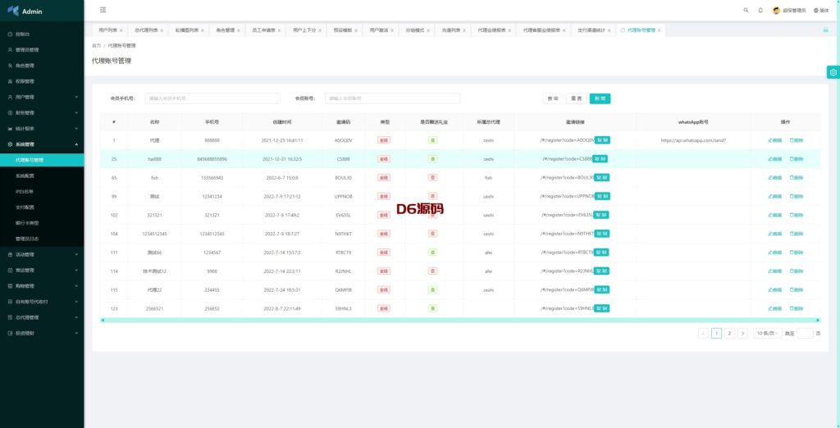
Task: Delete the row with ID 123
Action: click(x=797, y=308)
